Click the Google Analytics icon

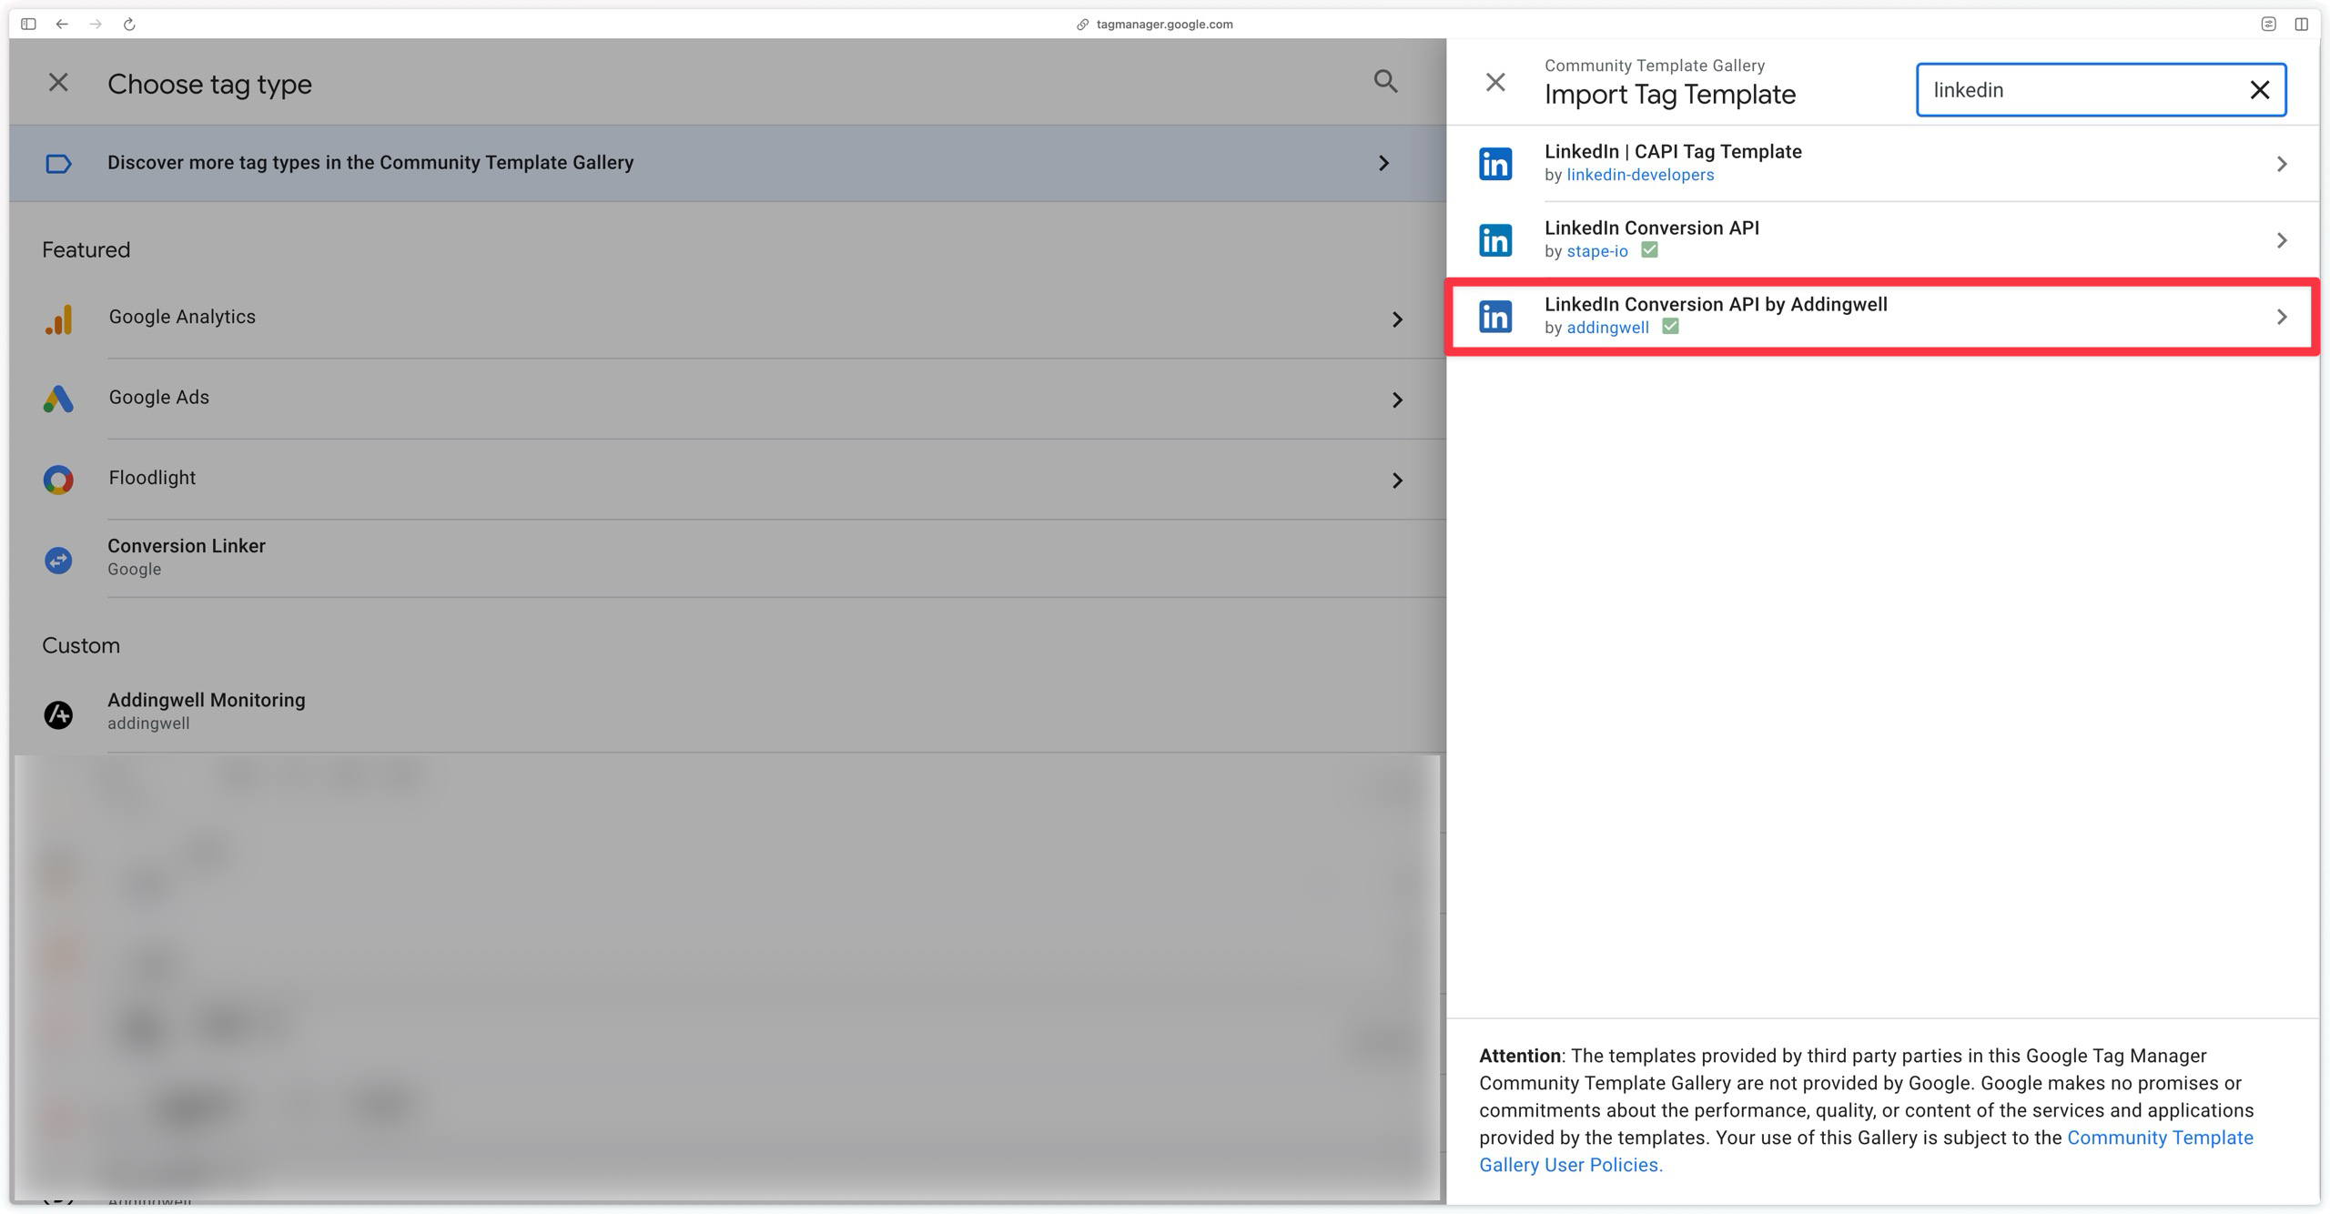(x=58, y=319)
